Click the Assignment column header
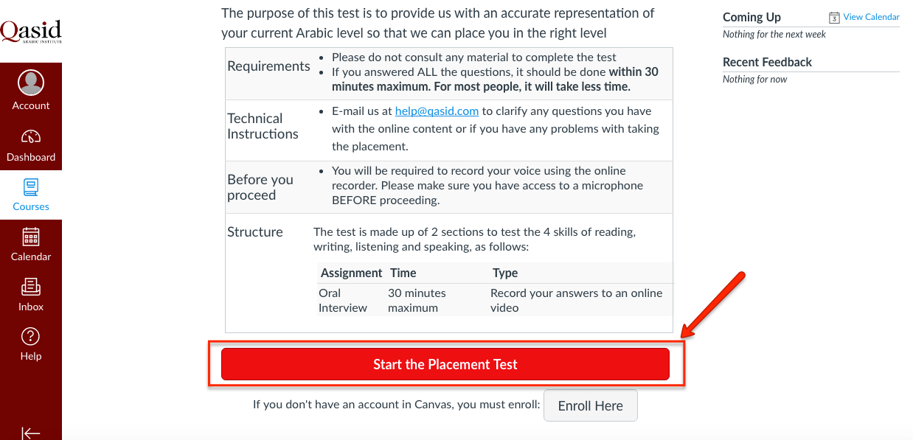Viewport: 913px width, 440px height. (x=351, y=273)
